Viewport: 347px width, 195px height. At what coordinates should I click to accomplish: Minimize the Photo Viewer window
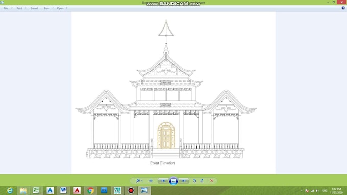[328, 2]
